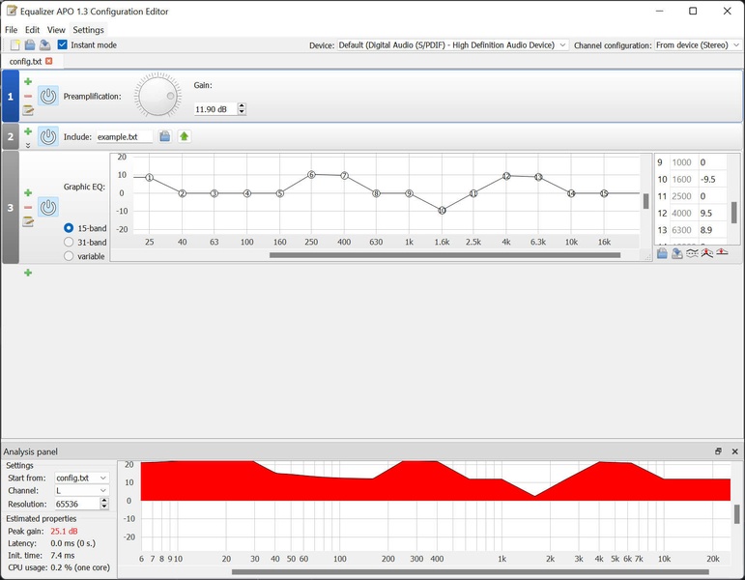Open the Settings menu
Image resolution: width=745 pixels, height=580 pixels.
pos(88,30)
